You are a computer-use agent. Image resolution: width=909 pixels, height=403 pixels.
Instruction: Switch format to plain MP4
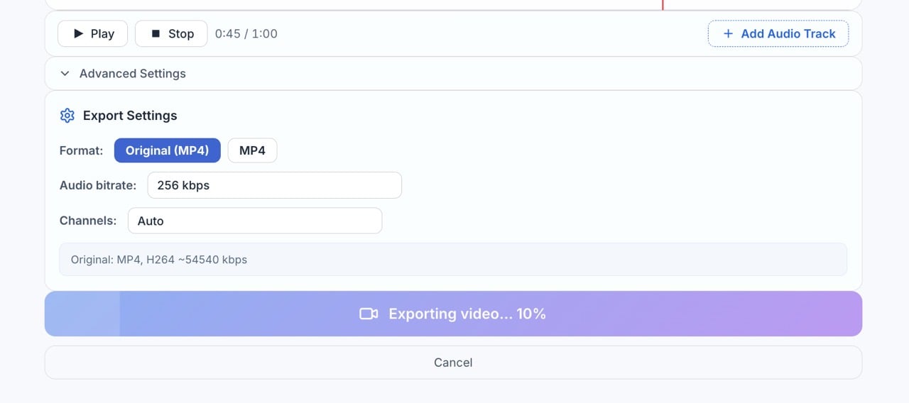click(252, 150)
